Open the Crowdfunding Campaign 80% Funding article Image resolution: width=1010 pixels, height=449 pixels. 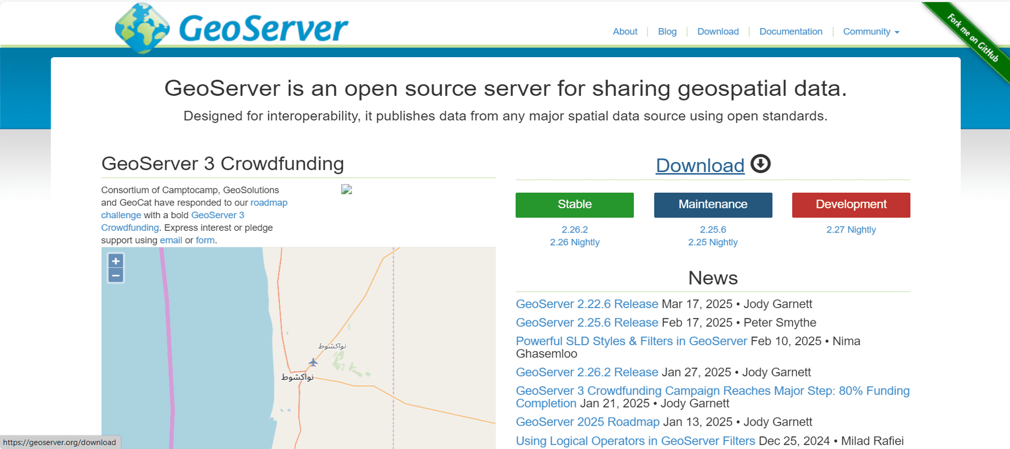(712, 391)
